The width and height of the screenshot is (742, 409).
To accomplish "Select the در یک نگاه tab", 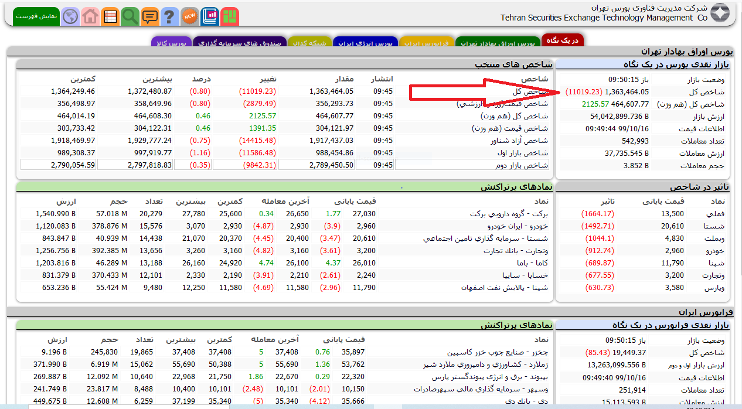I will [x=563, y=40].
